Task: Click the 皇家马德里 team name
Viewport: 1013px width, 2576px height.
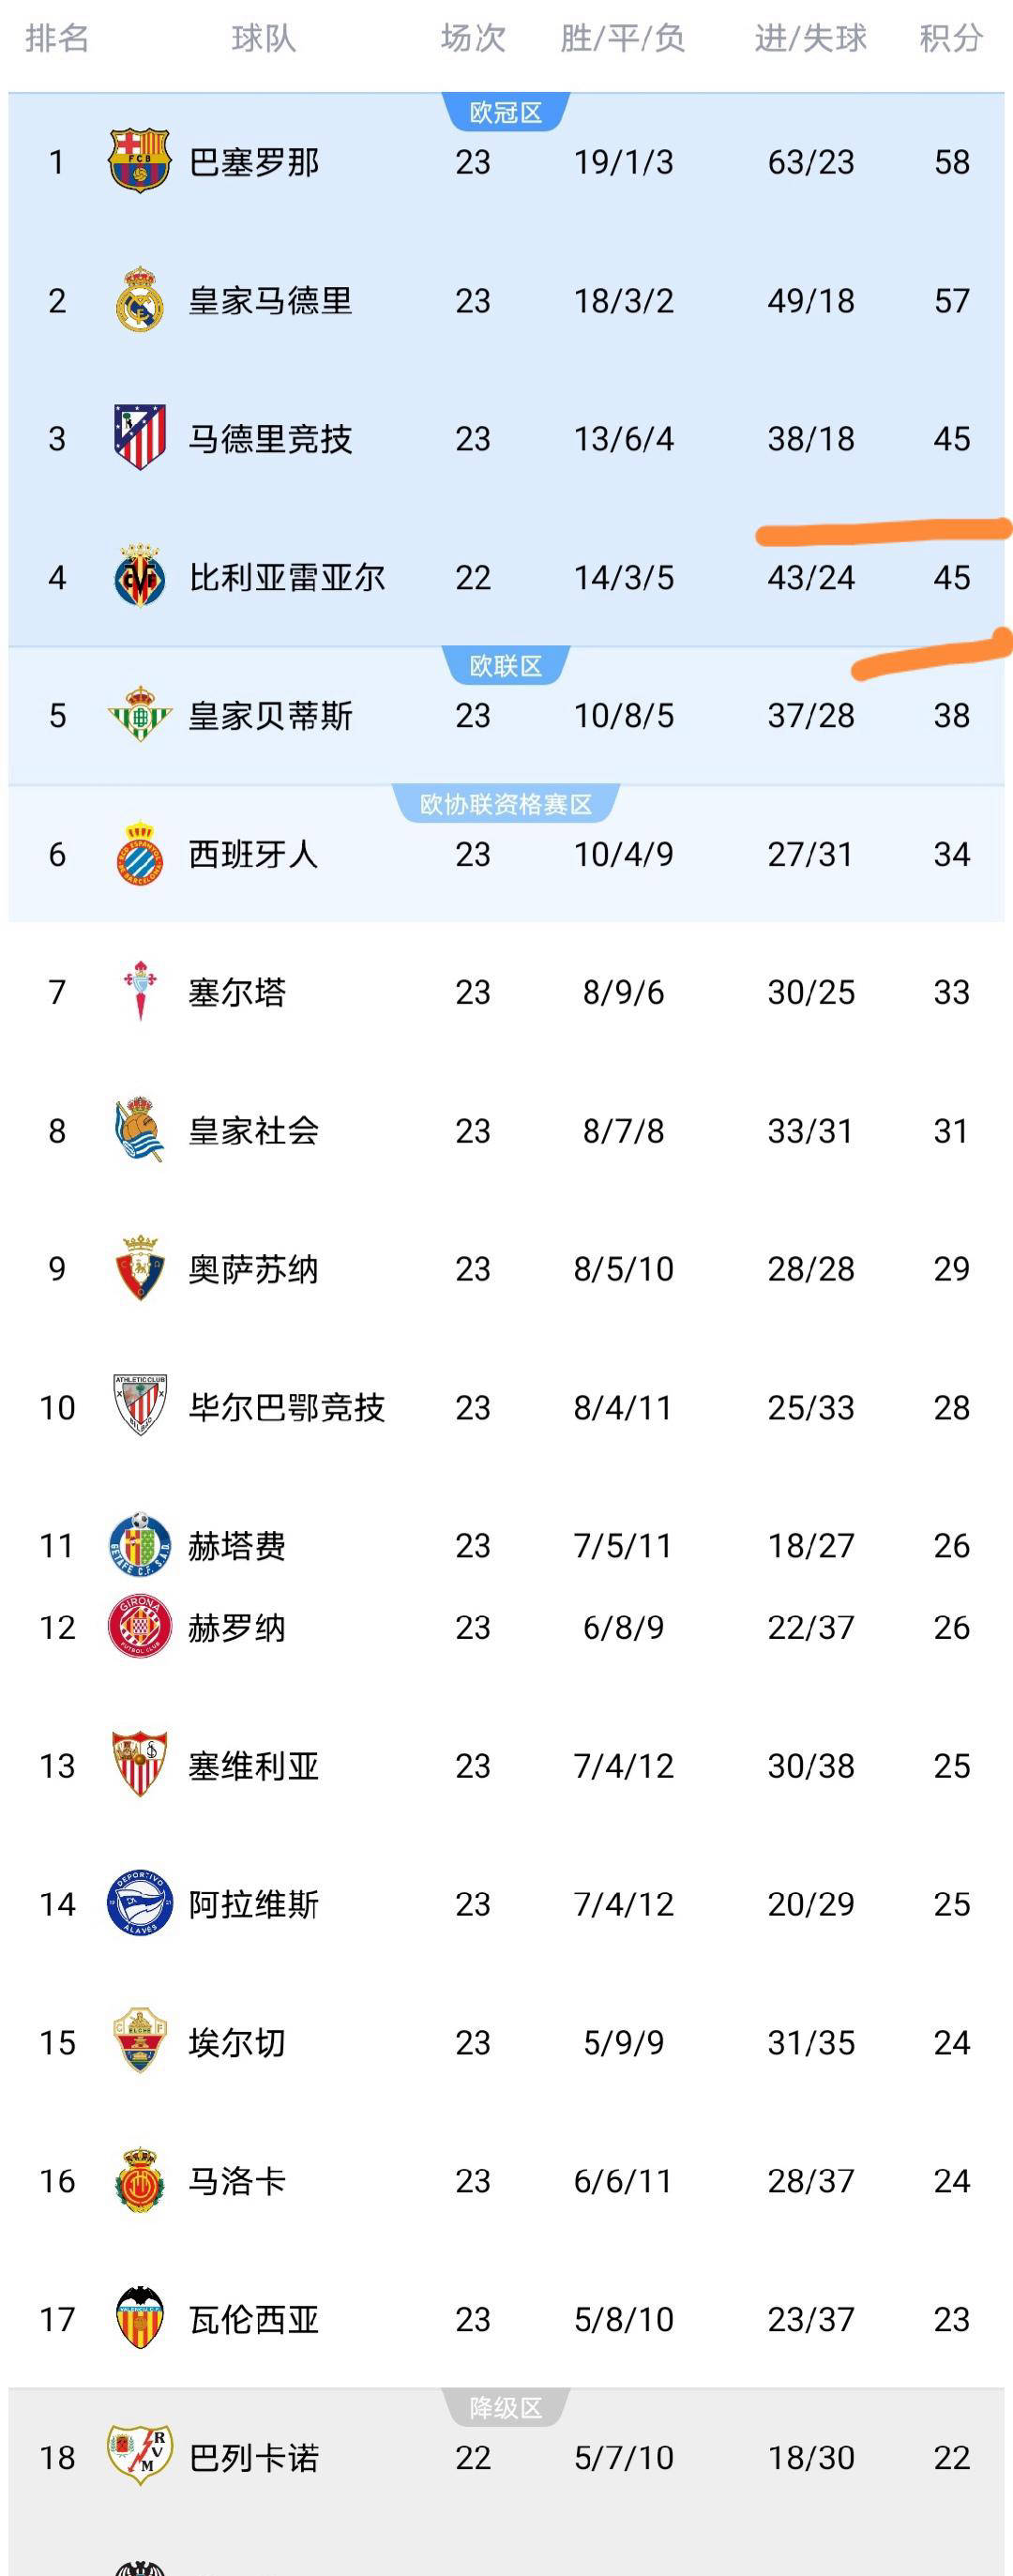Action: [x=270, y=300]
